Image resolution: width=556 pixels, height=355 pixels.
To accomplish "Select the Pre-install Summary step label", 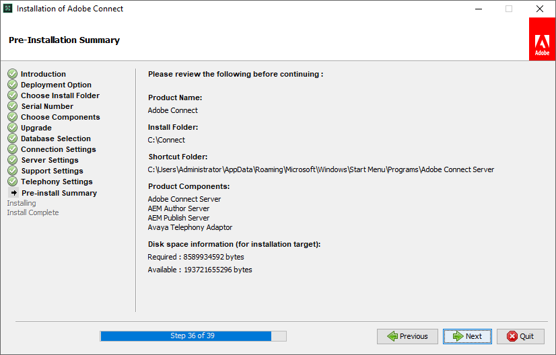I will (x=59, y=193).
